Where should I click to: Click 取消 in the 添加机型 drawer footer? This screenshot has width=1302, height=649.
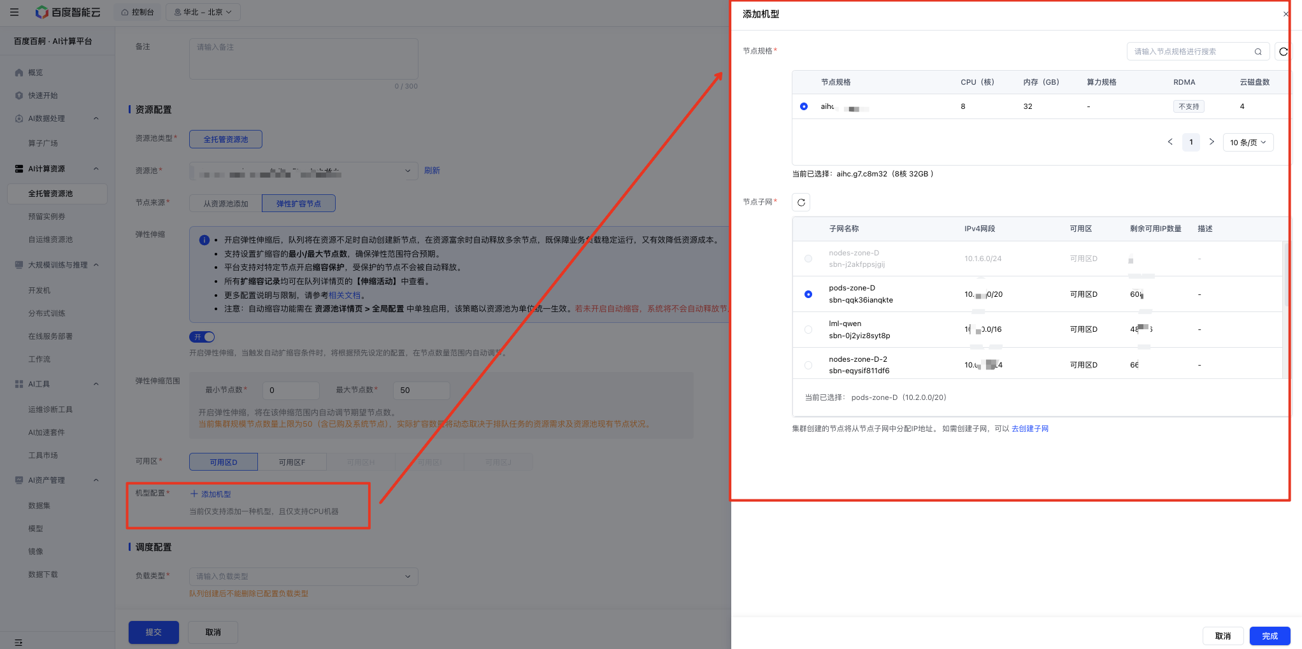pyautogui.click(x=1222, y=636)
